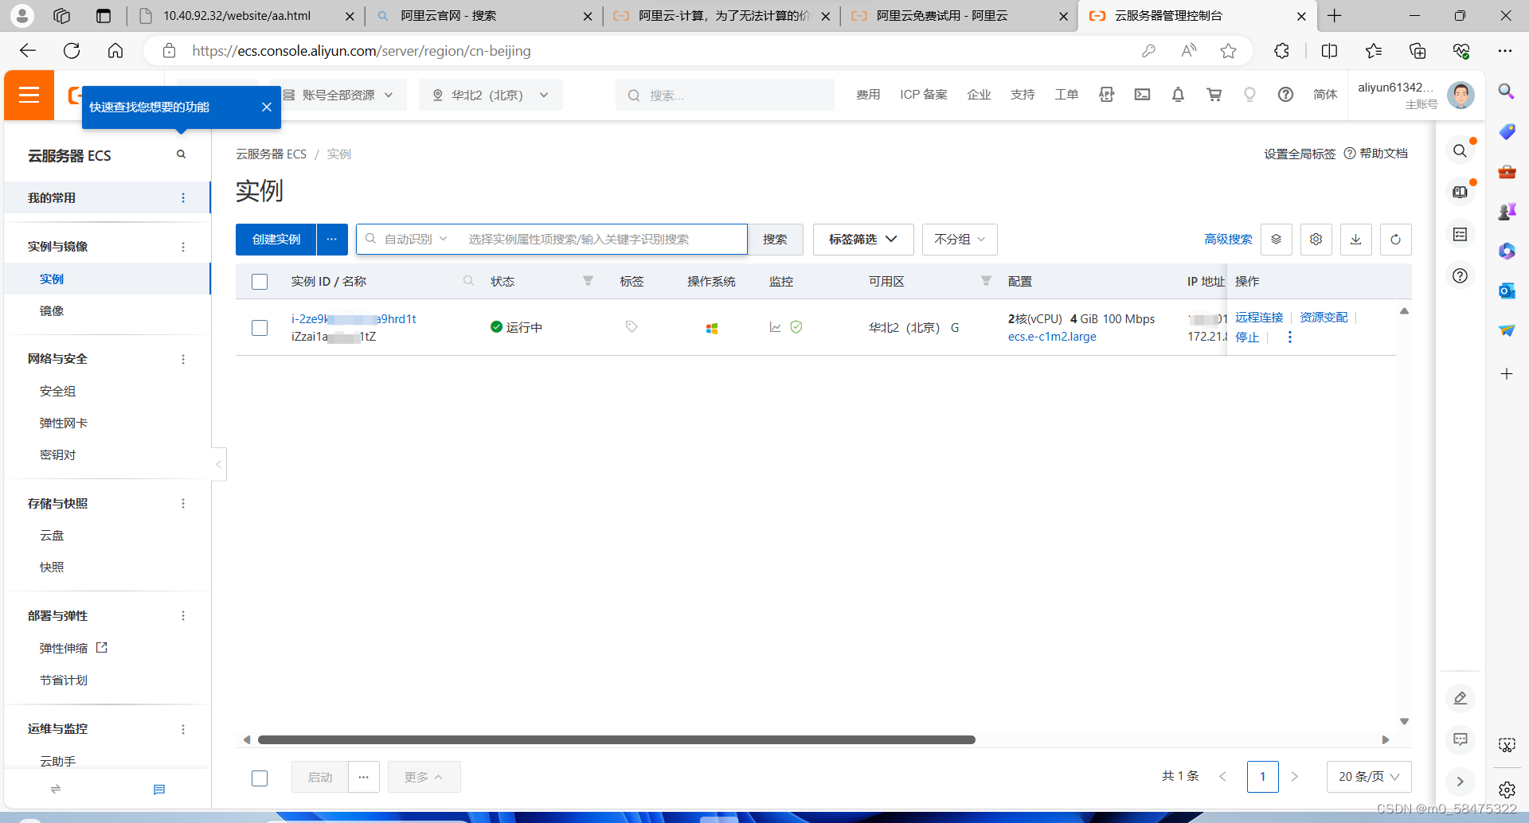Open 远程连接 for the running instance
Viewport: 1529px width, 823px height.
click(x=1258, y=317)
